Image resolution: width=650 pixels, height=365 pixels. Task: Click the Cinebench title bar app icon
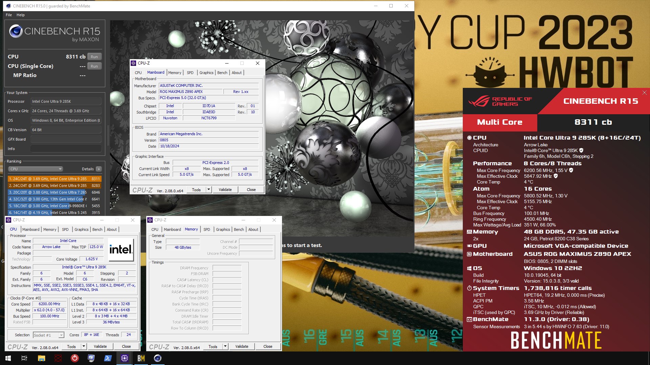tap(8, 6)
